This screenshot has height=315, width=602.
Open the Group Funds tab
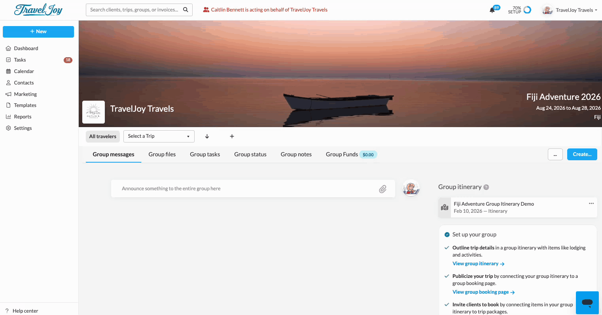coord(342,154)
